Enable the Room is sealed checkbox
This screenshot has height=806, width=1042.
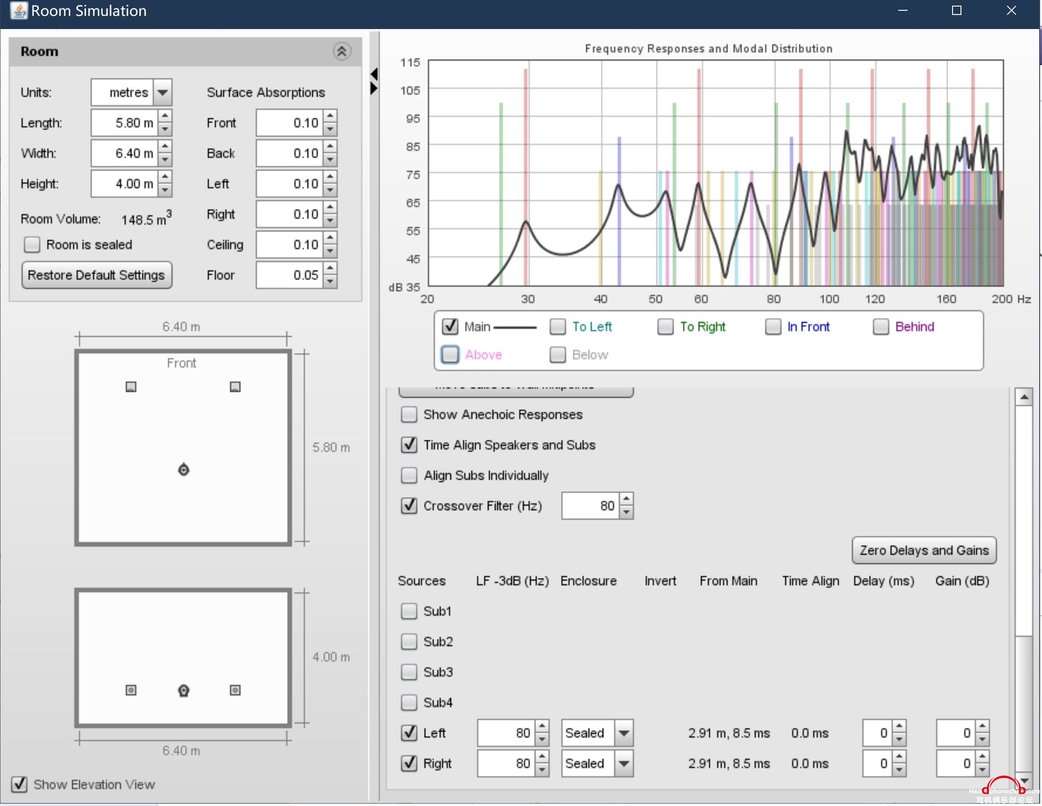pos(32,245)
